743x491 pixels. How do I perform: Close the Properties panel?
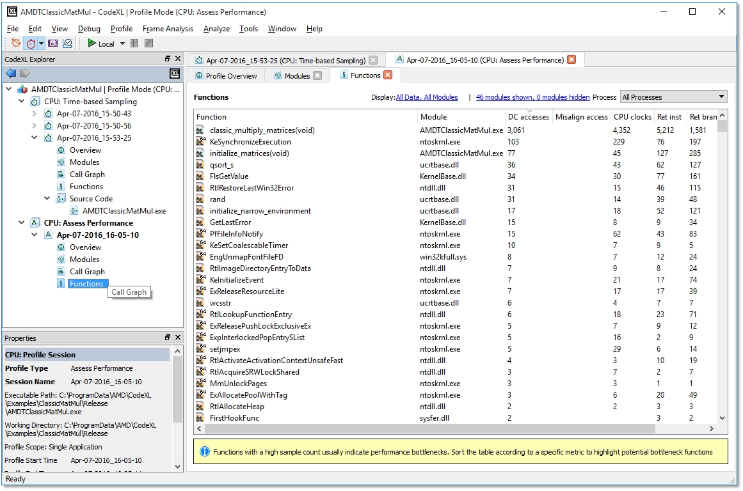coord(178,338)
